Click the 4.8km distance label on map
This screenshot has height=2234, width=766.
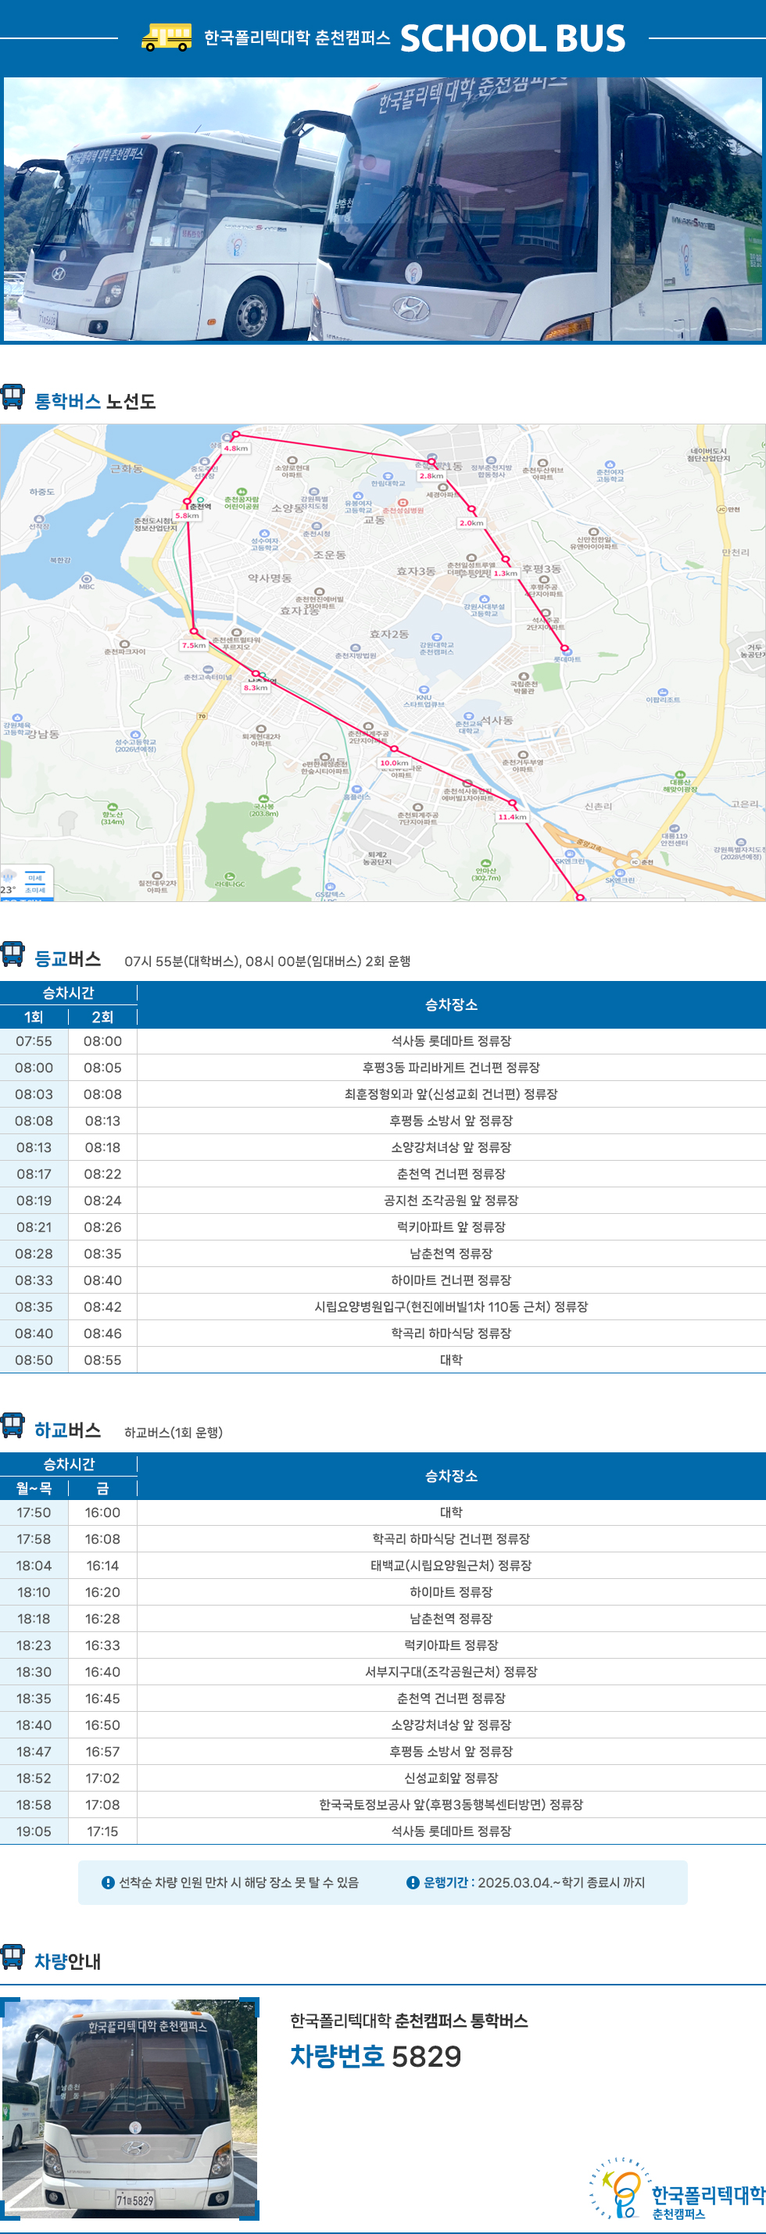(x=236, y=449)
